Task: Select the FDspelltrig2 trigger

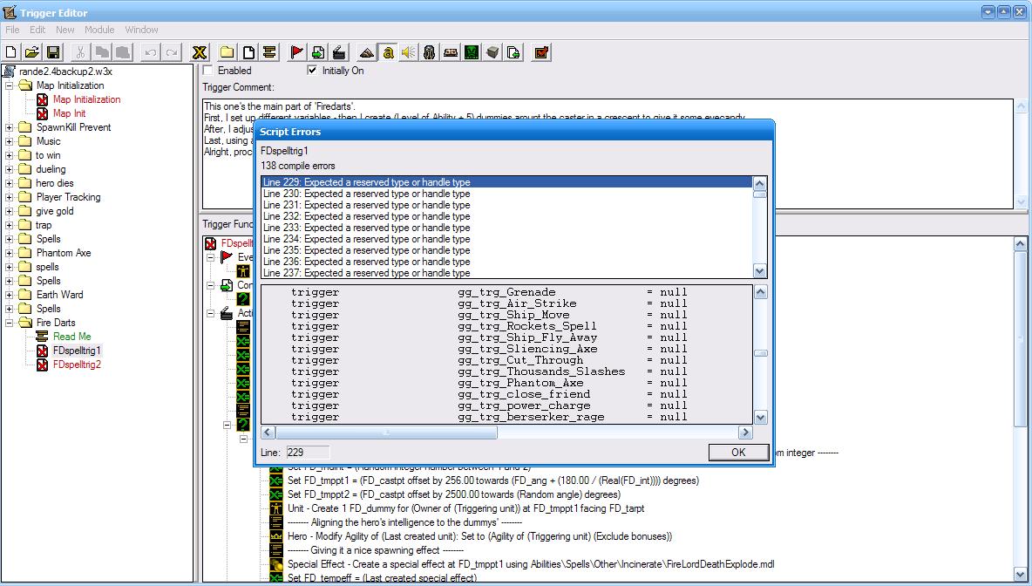Action: point(77,365)
